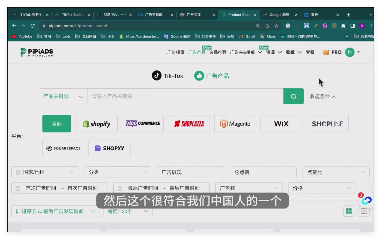Open the Gmail bookmark

pos(247,36)
